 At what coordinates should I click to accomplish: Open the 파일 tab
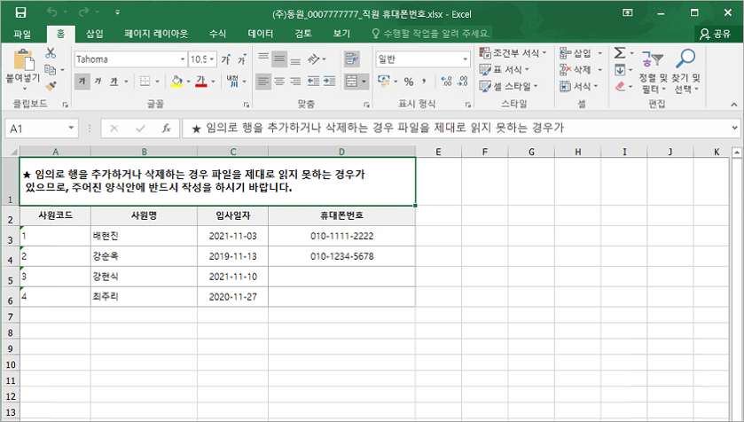point(22,34)
